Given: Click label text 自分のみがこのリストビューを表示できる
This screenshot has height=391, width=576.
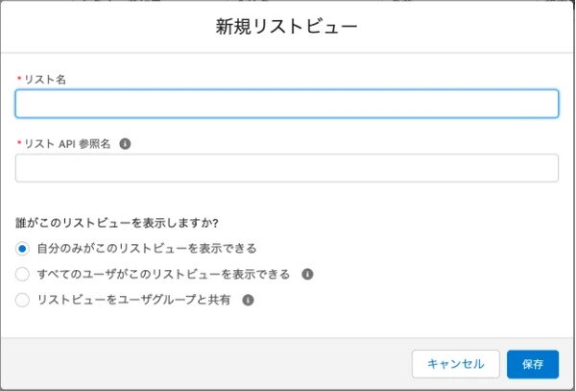Looking at the screenshot, I should click(x=147, y=249).
